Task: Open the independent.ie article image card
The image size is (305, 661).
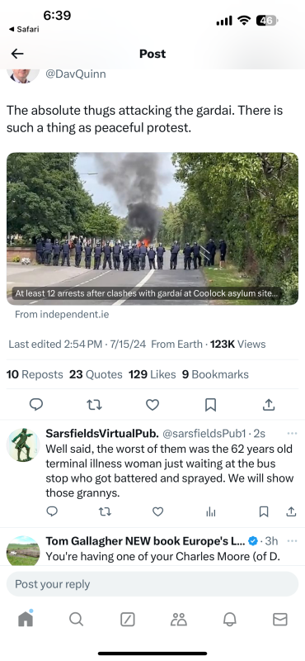Action: (152, 229)
